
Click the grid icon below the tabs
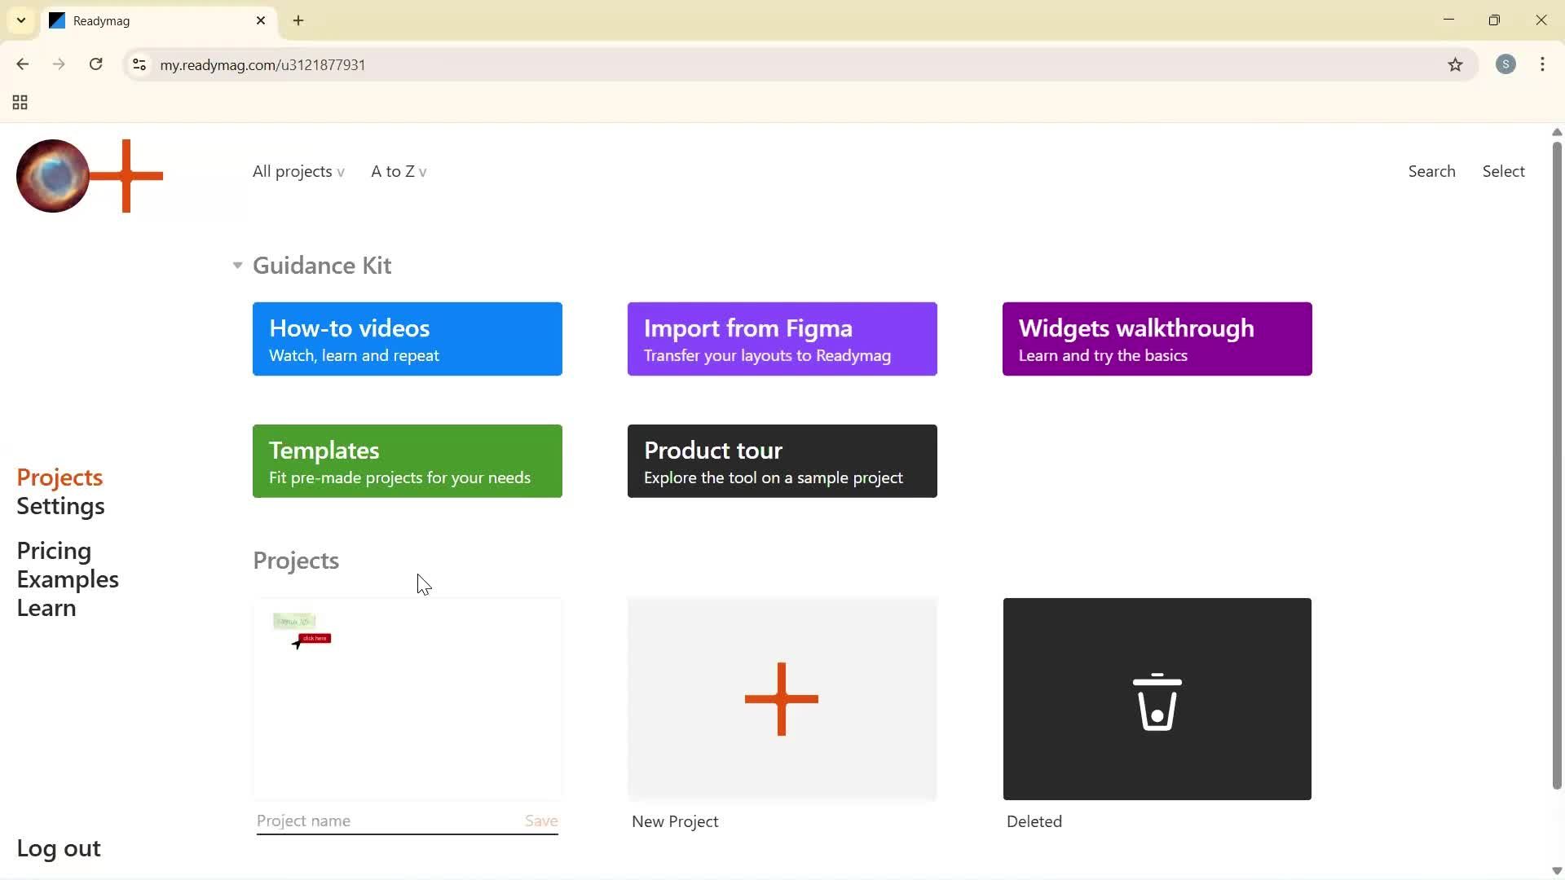pyautogui.click(x=19, y=103)
